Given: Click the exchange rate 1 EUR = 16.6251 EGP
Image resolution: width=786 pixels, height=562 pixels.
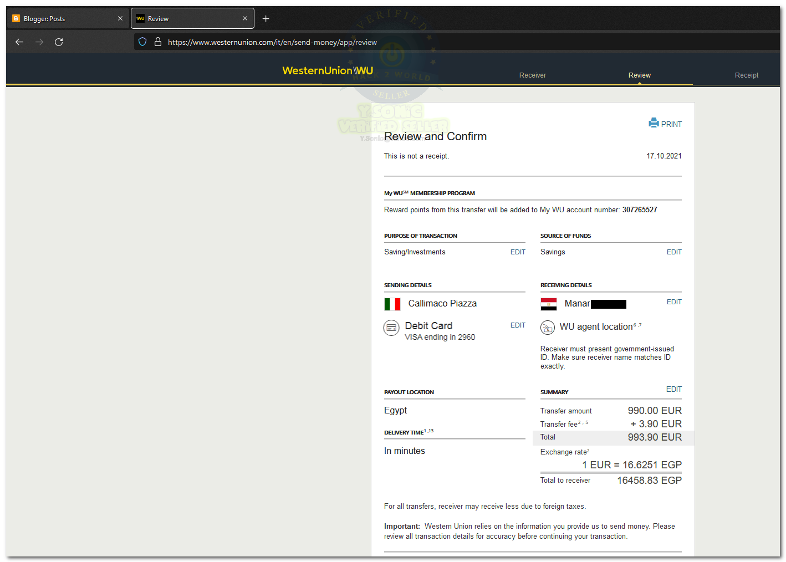Looking at the screenshot, I should click(x=632, y=465).
